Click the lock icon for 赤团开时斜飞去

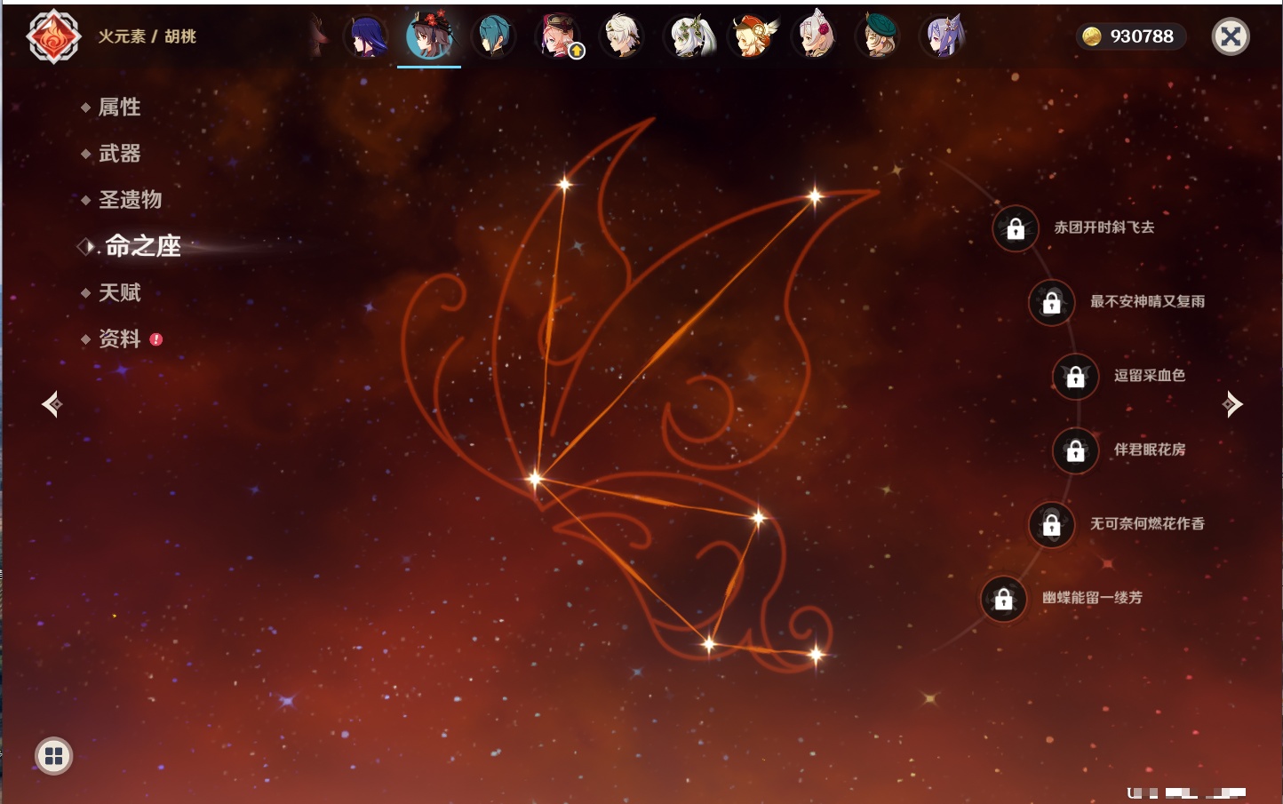click(1016, 229)
